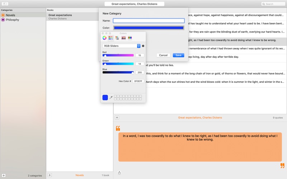Select the color wheel picker tab
The width and height of the screenshot is (287, 179).
[x=104, y=38]
